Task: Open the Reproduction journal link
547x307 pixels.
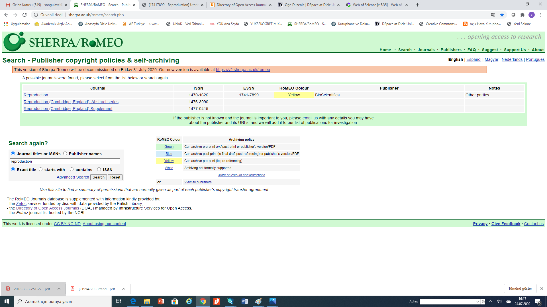Action: [x=36, y=95]
